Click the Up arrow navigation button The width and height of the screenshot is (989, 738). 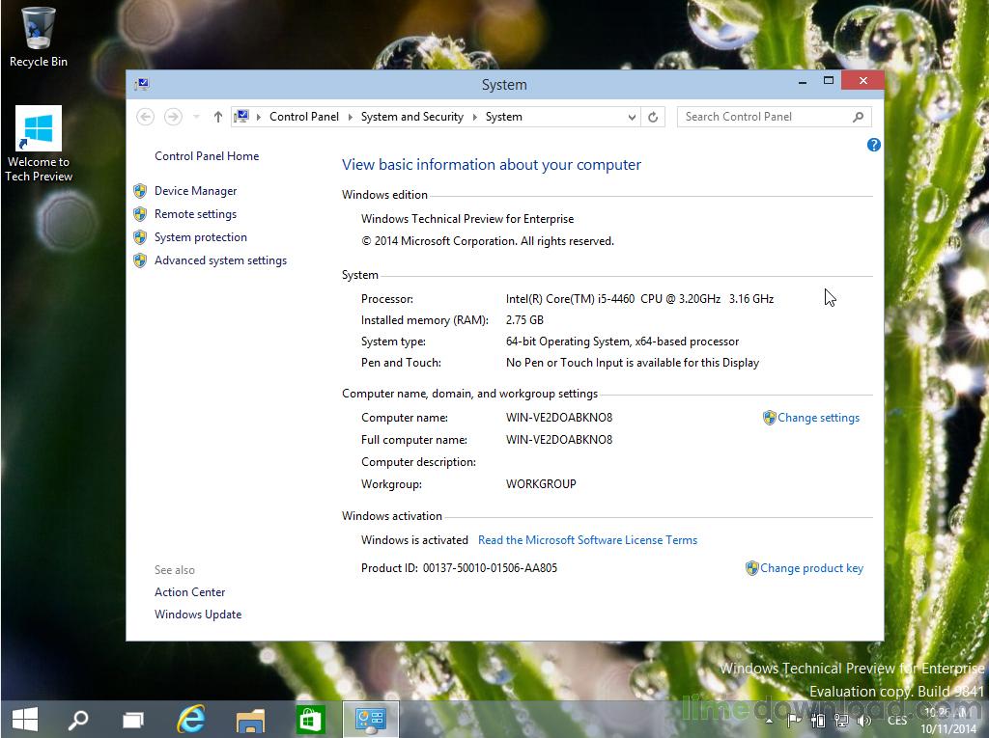(218, 117)
